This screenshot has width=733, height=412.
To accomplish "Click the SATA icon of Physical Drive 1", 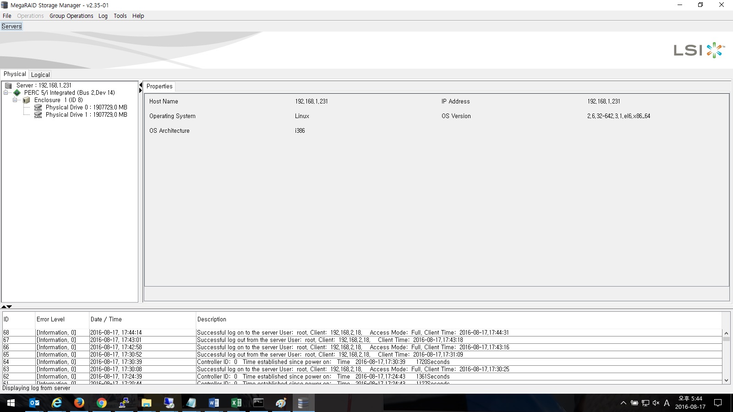I will pos(38,115).
